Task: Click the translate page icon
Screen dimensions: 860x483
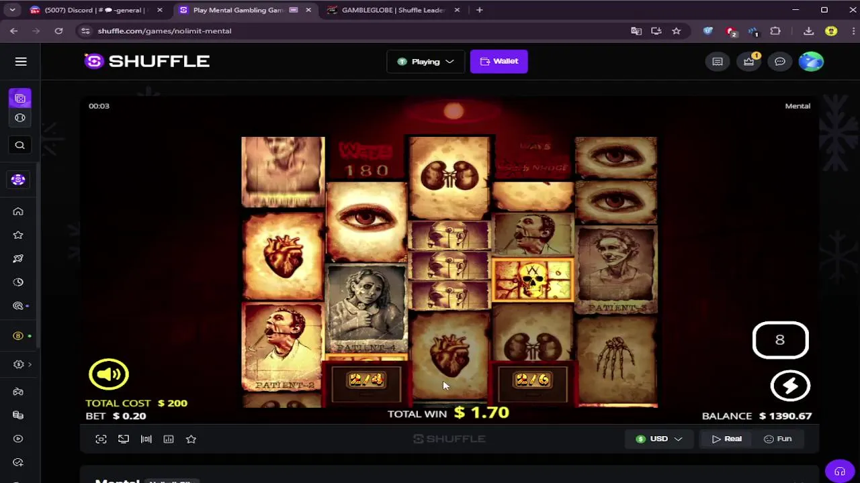Action: pos(636,31)
